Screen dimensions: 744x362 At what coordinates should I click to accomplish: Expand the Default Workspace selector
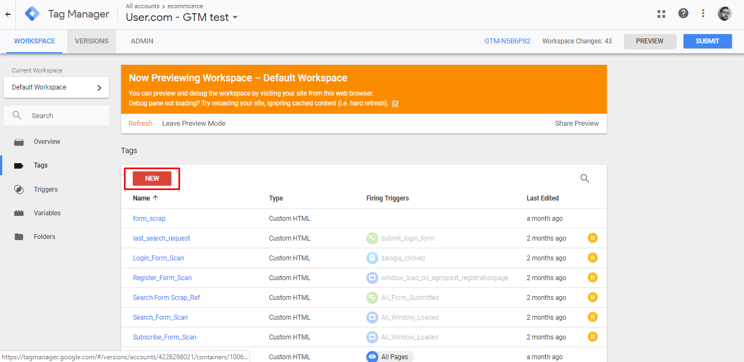point(56,87)
